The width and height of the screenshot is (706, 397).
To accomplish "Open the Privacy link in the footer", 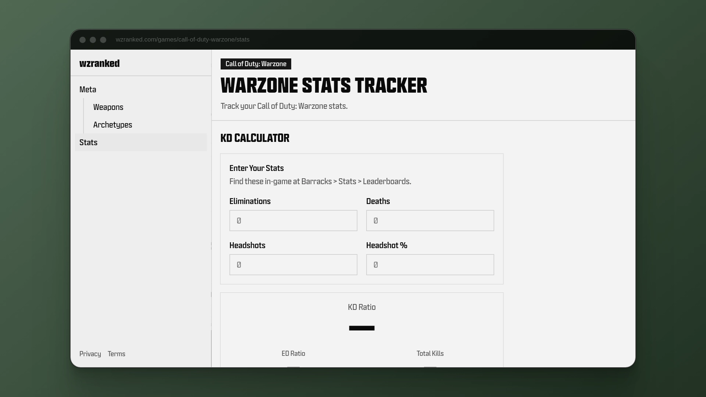I will pos(90,354).
